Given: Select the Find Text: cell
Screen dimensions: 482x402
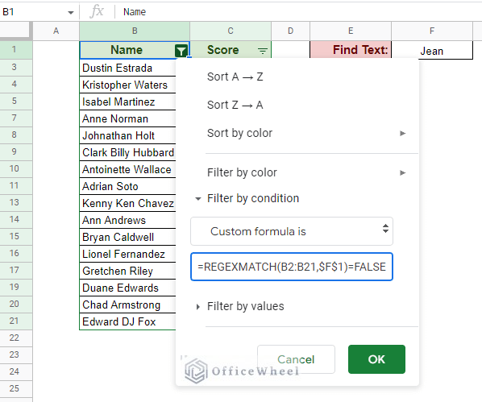Looking at the screenshot, I should 351,50.
